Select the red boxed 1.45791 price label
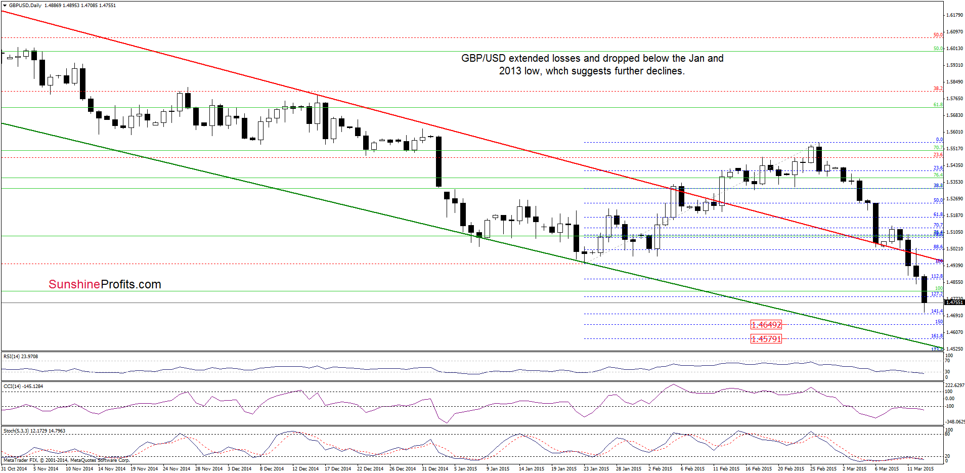 click(x=766, y=339)
